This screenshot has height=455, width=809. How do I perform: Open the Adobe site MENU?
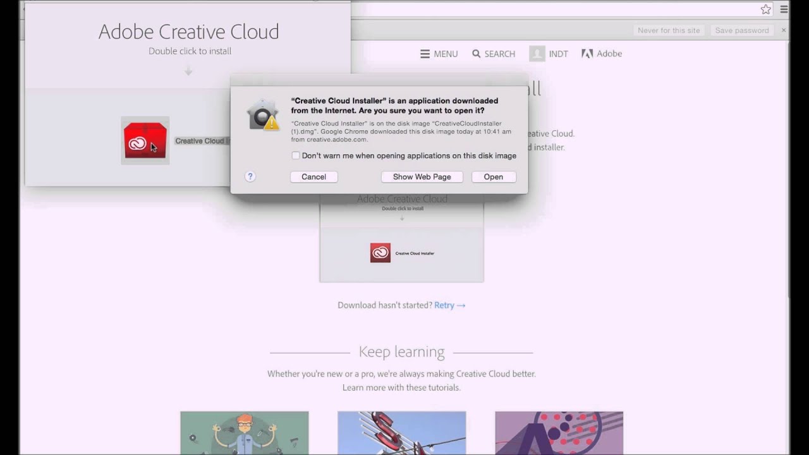click(439, 54)
